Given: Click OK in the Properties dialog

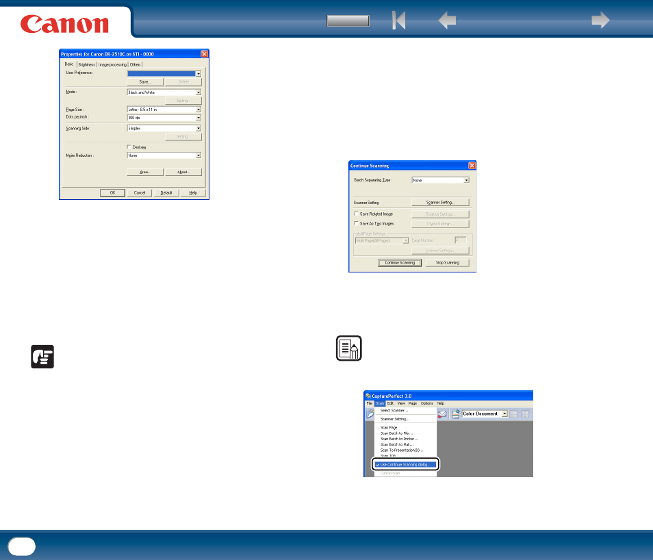Looking at the screenshot, I should pos(112,192).
